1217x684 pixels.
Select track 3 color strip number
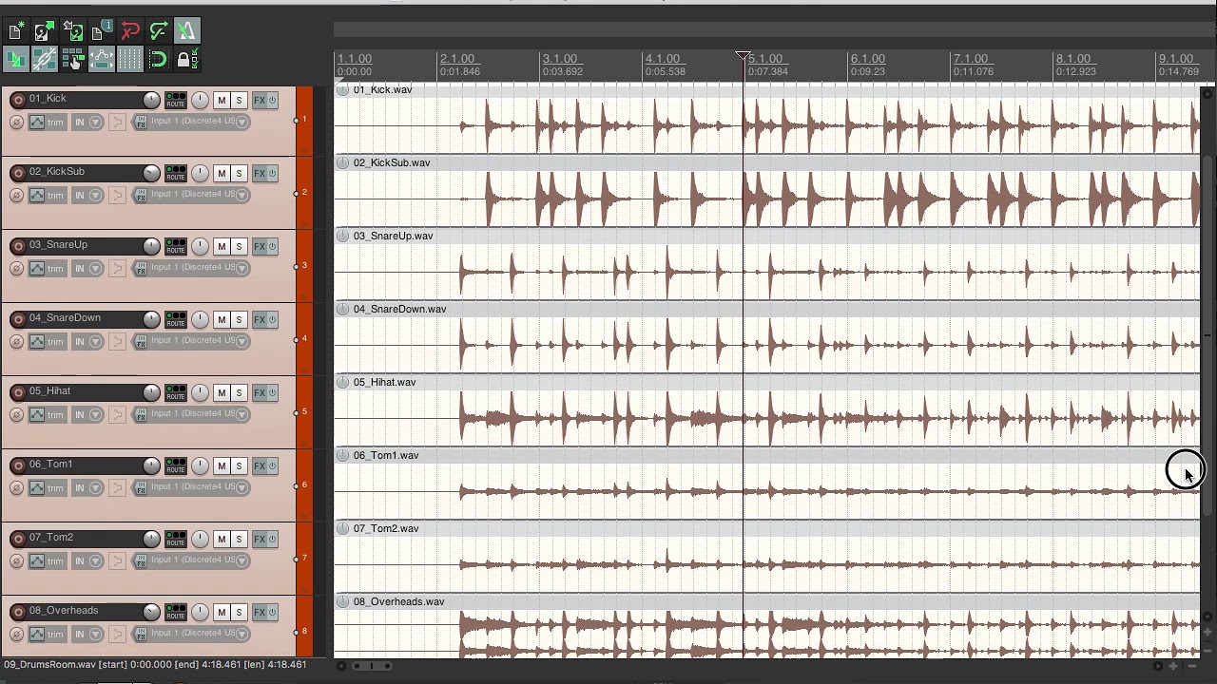pos(304,265)
